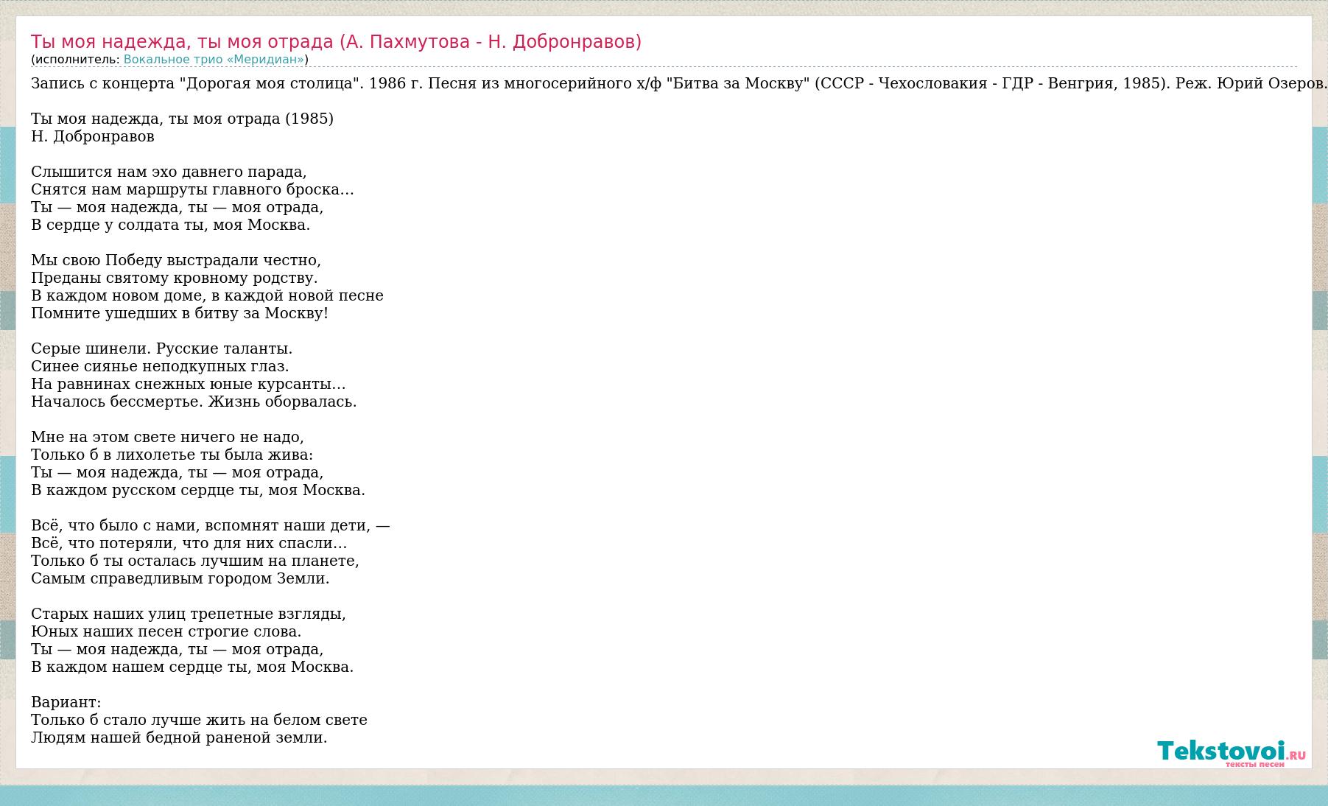Viewport: 1328px width, 806px height.
Task: Click the line 'Началось бессмертье. Жизнь оборвалась.'
Action: pos(194,402)
